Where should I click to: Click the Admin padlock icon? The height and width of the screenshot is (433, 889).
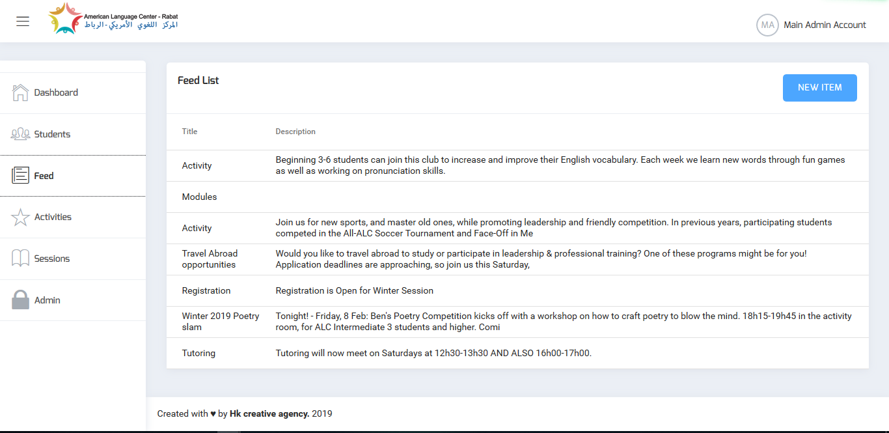21,300
